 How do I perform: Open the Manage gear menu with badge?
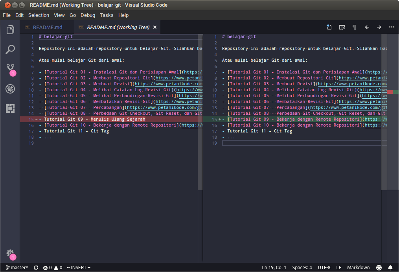(10, 254)
